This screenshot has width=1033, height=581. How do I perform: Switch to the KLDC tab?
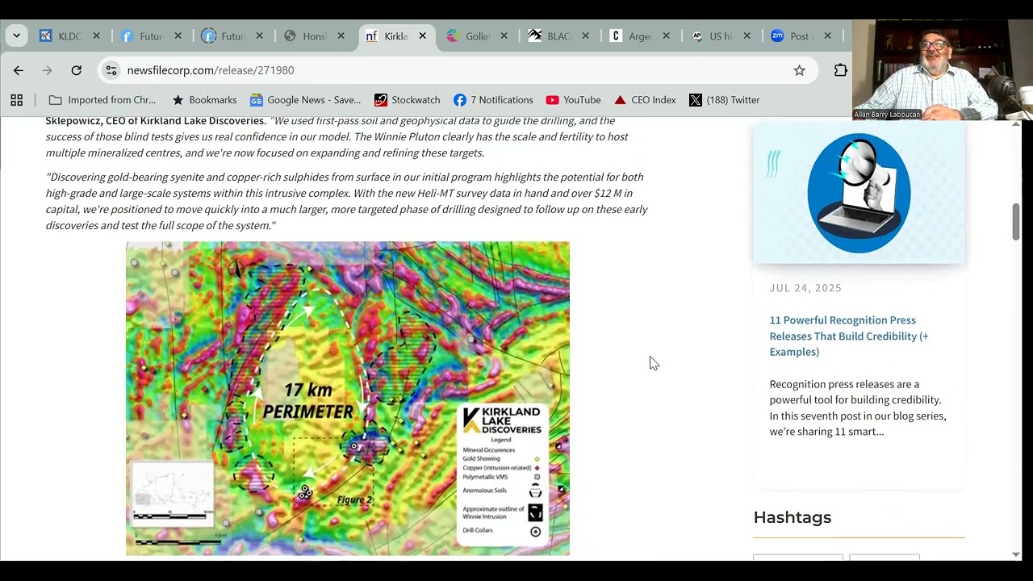pos(69,36)
